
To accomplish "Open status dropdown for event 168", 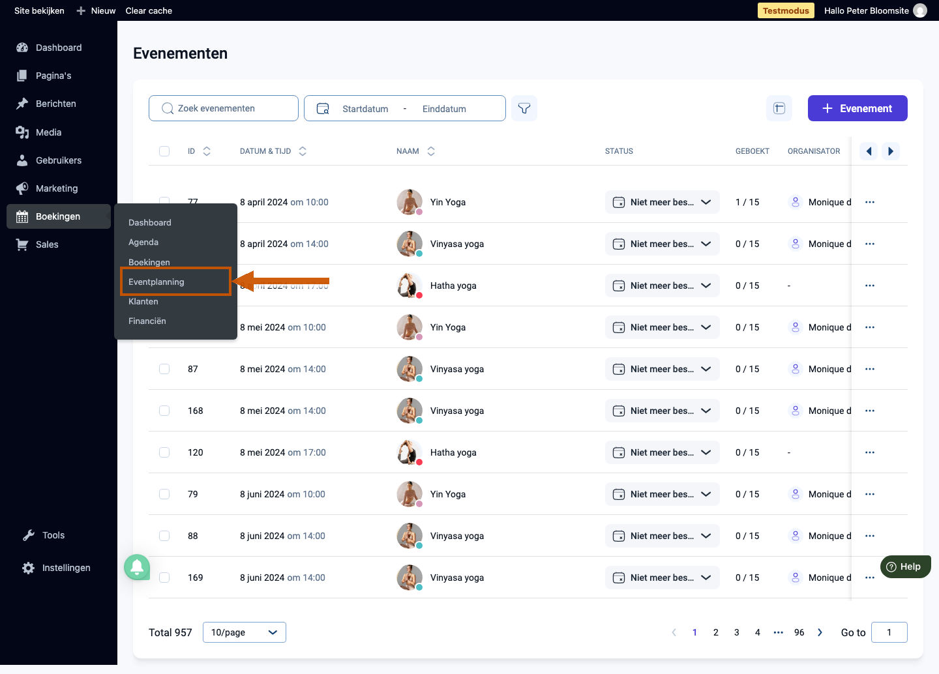I will click(662, 411).
